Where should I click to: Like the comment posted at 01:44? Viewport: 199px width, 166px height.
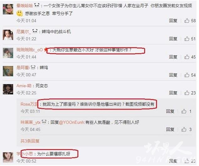[x=187, y=57]
